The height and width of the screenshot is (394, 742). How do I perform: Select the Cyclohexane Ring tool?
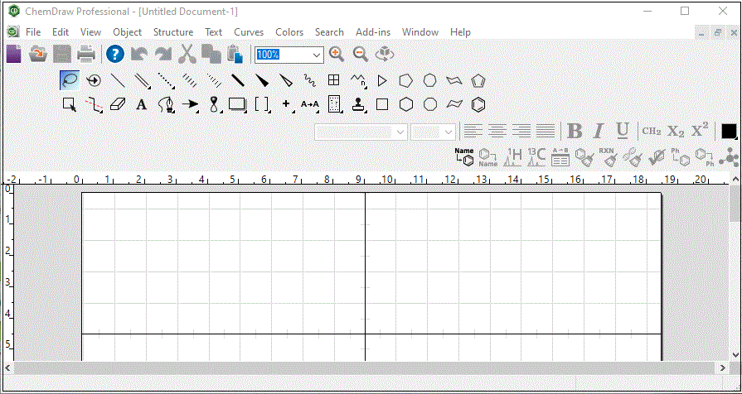pos(405,104)
